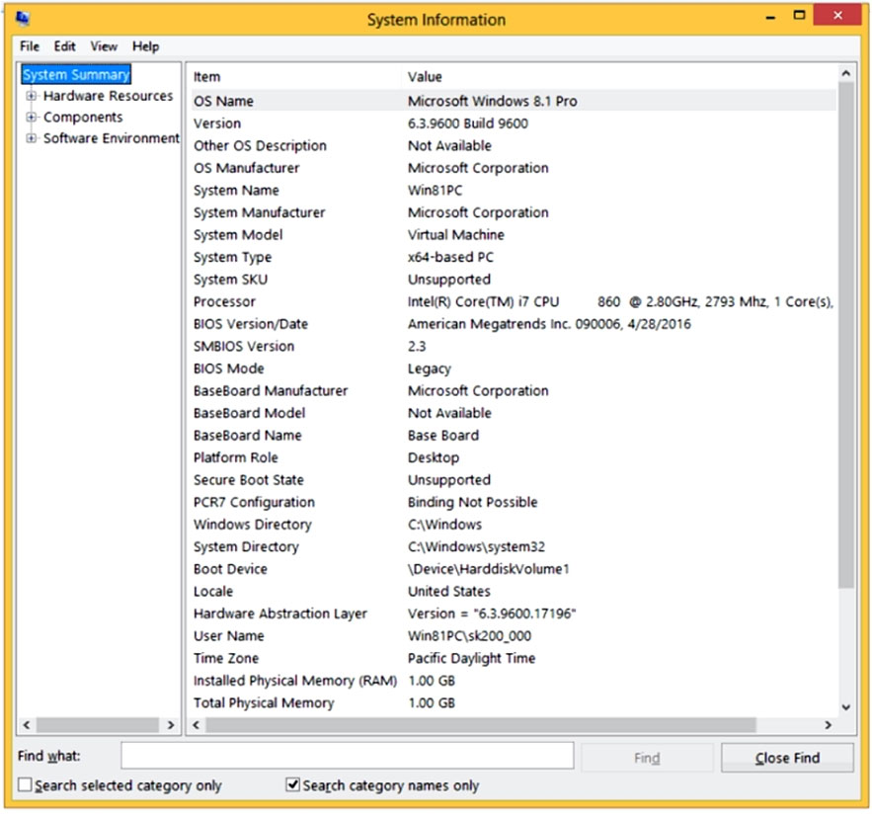This screenshot has width=872, height=819.
Task: Select the System Name row
Action: (512, 191)
